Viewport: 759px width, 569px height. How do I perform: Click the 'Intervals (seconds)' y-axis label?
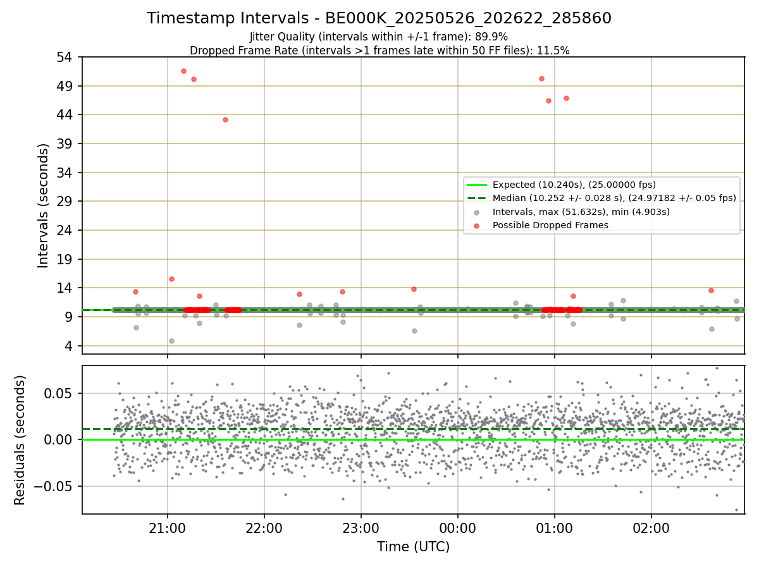click(43, 205)
